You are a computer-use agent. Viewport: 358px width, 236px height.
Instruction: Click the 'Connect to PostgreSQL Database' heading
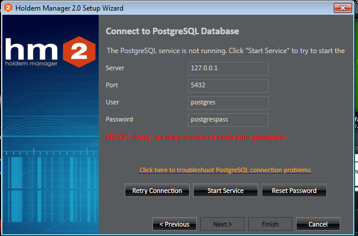(173, 31)
